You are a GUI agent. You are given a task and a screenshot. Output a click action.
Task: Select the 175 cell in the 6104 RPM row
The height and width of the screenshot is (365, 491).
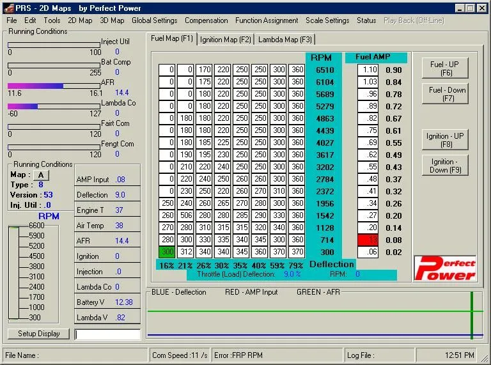(x=204, y=82)
